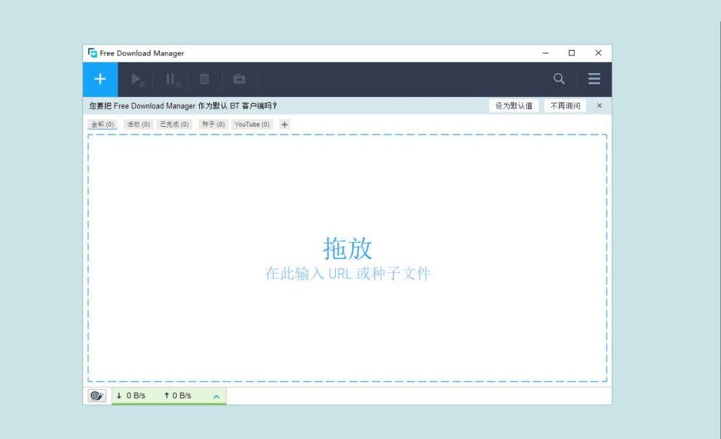Click the Delete download trash icon
The height and width of the screenshot is (439, 721).
coord(204,79)
